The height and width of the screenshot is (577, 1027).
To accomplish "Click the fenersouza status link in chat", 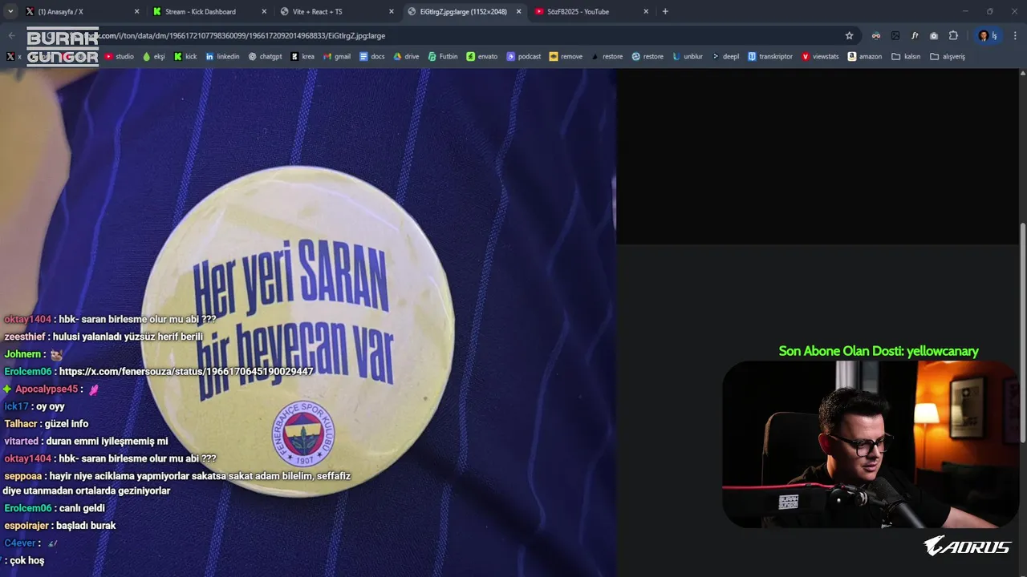I will (x=186, y=372).
